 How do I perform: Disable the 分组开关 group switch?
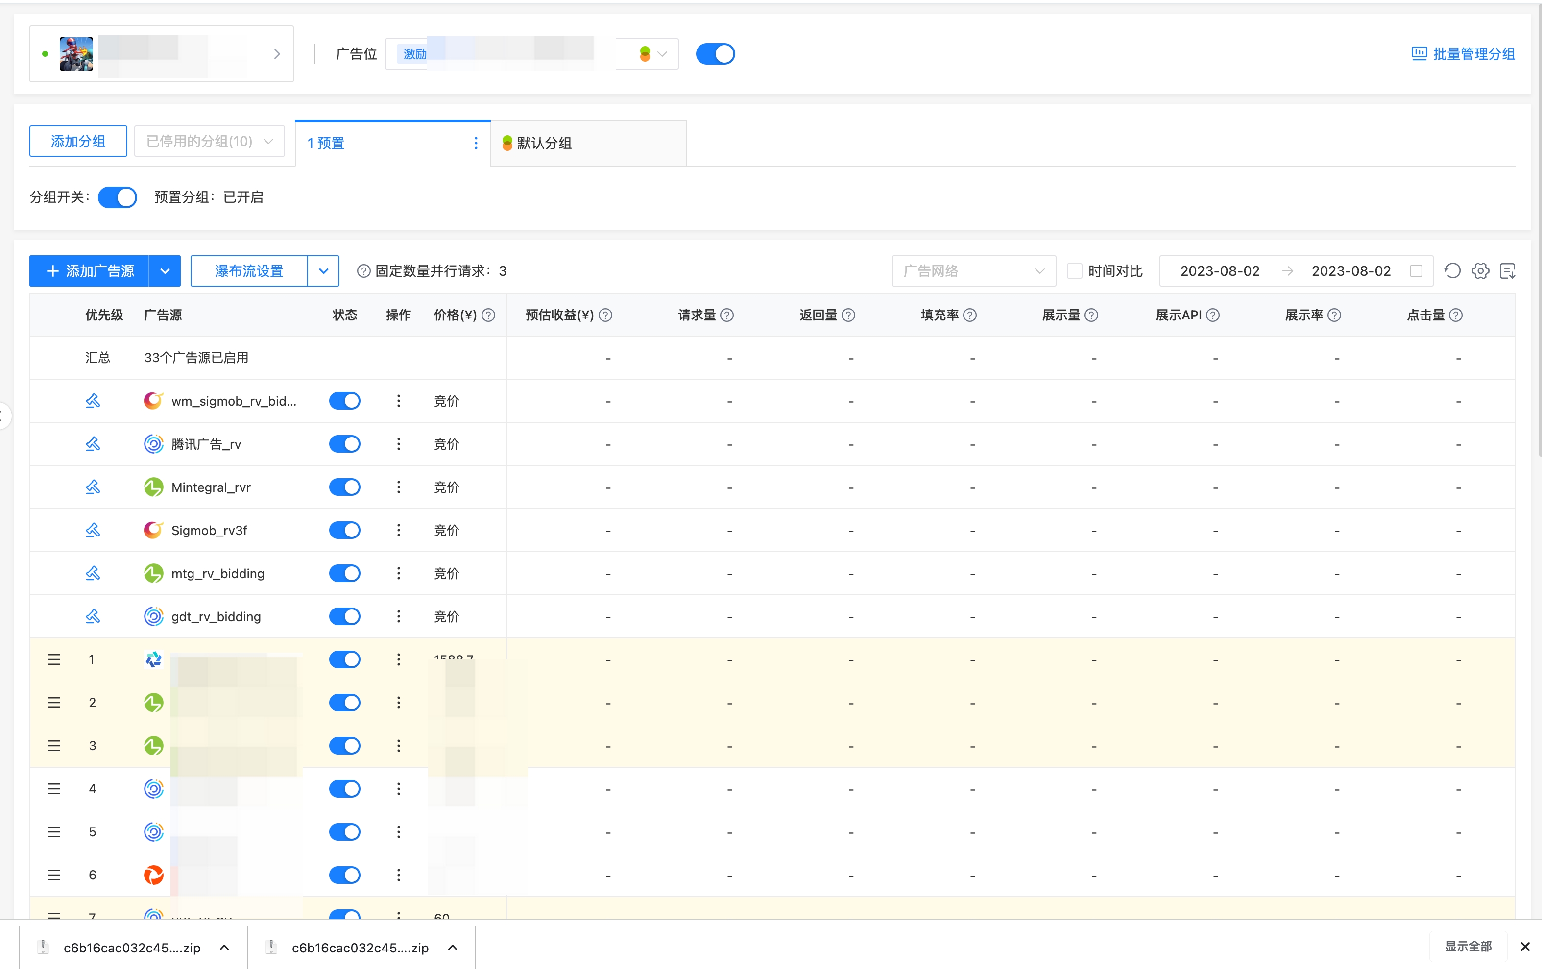click(117, 197)
